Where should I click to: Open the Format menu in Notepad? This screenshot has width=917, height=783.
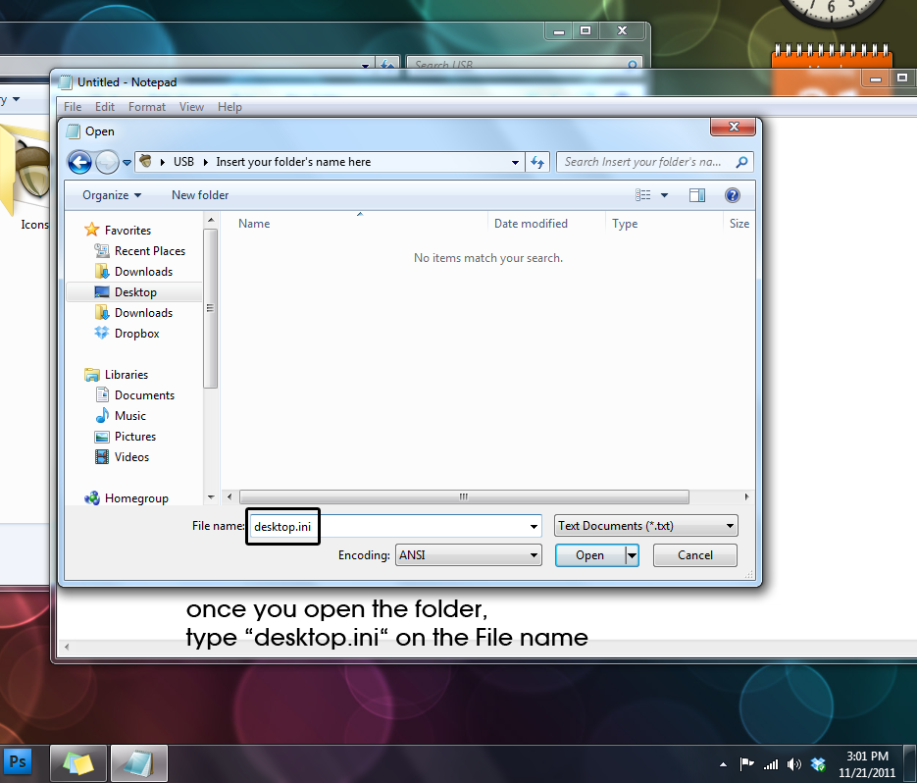[147, 107]
